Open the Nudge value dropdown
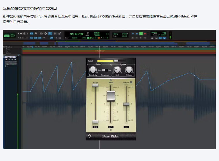 (128, 36)
